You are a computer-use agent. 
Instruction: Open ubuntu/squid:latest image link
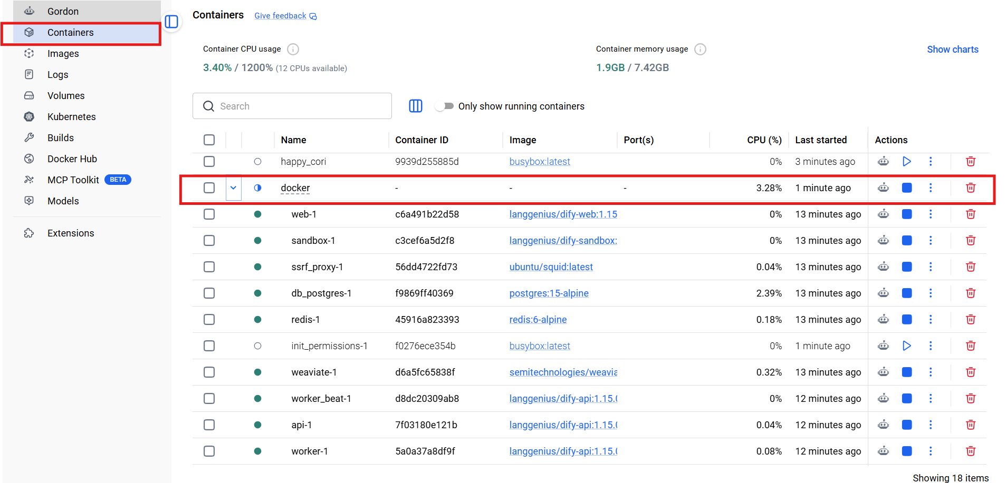[551, 267]
